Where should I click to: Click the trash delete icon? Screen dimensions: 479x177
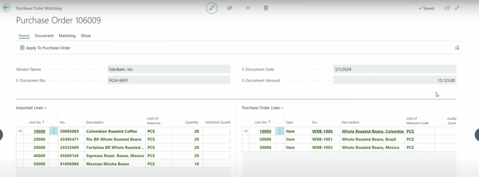coord(266,8)
